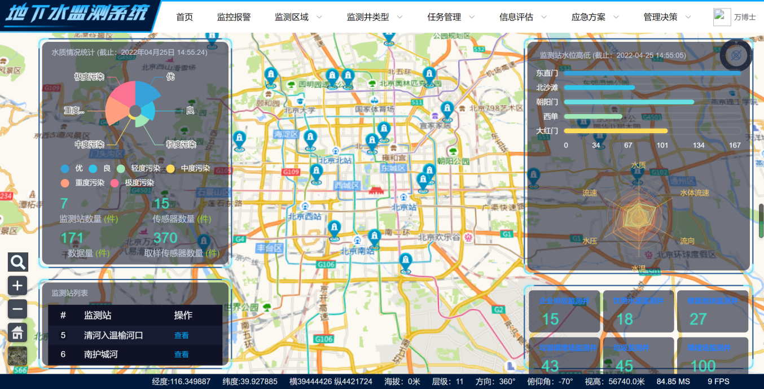This screenshot has height=389, width=764.
Task: Select the well marker above 北京南站 label
Action: (374, 239)
